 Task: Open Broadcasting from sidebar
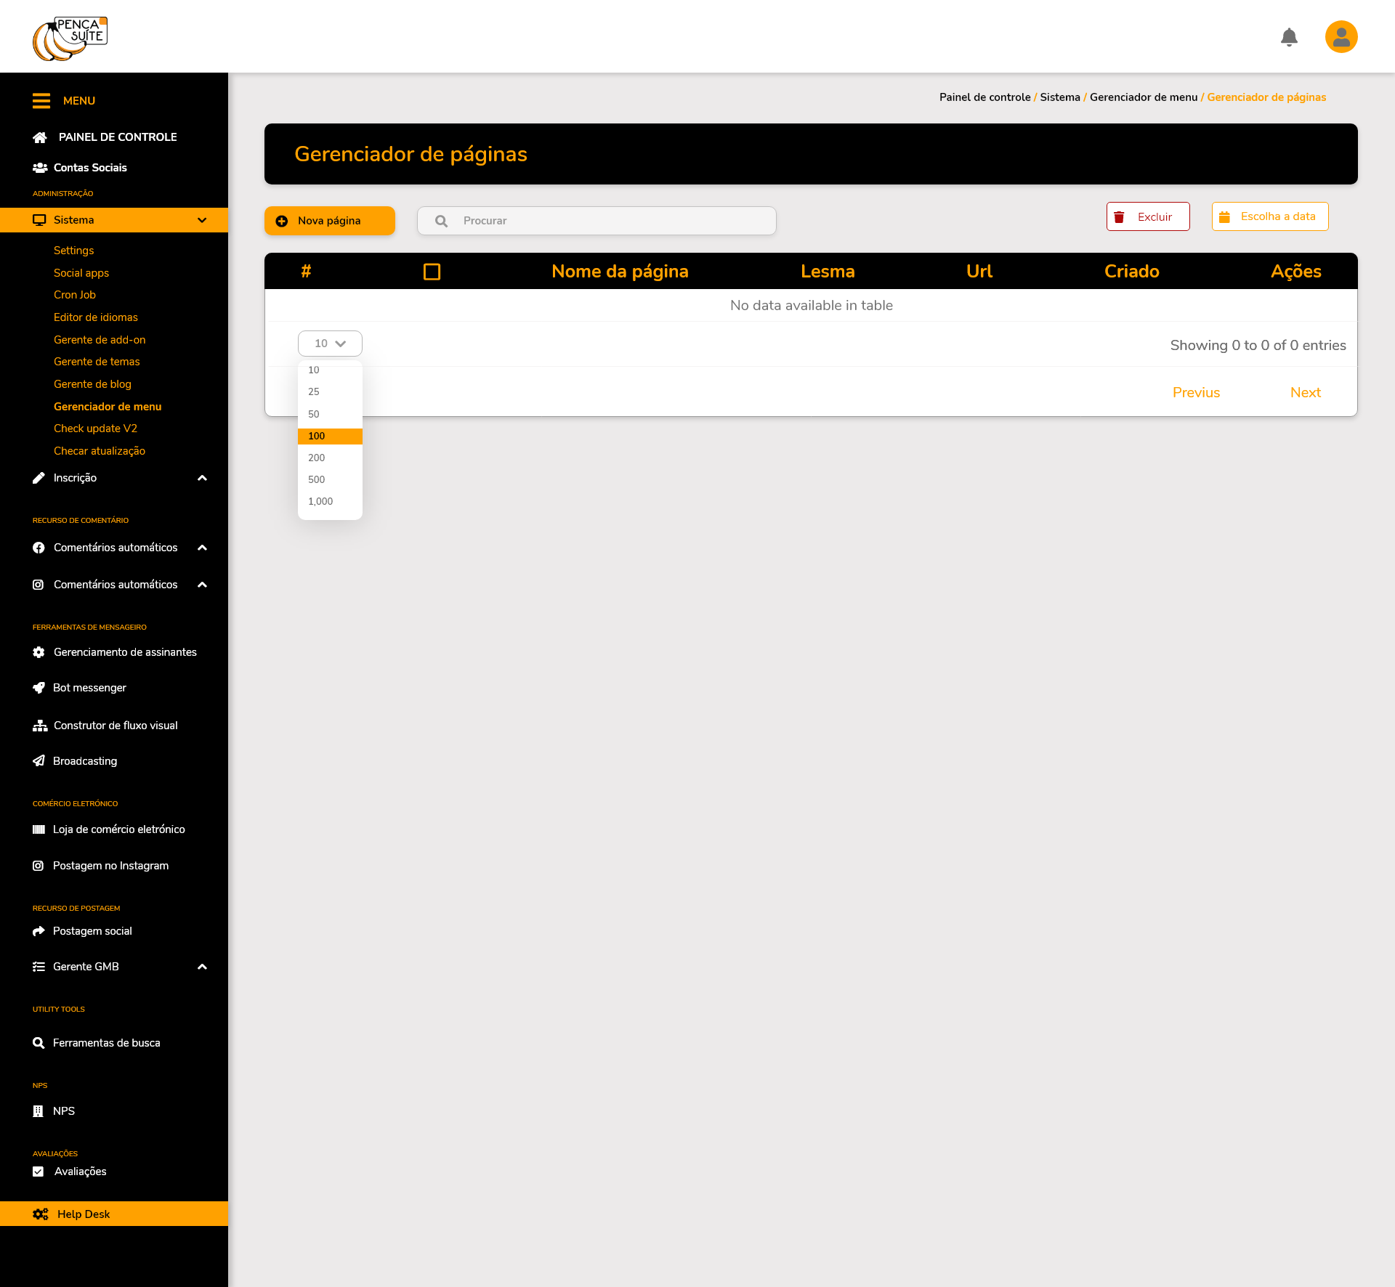pyautogui.click(x=84, y=761)
